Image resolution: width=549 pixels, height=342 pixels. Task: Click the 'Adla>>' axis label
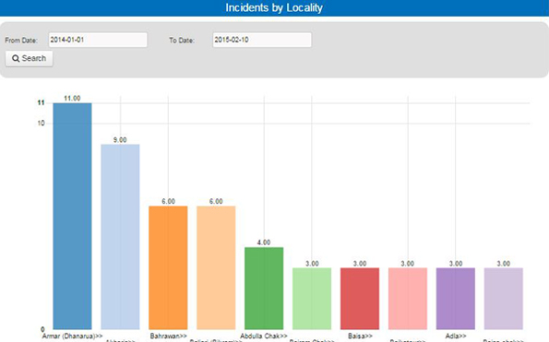pos(456,336)
